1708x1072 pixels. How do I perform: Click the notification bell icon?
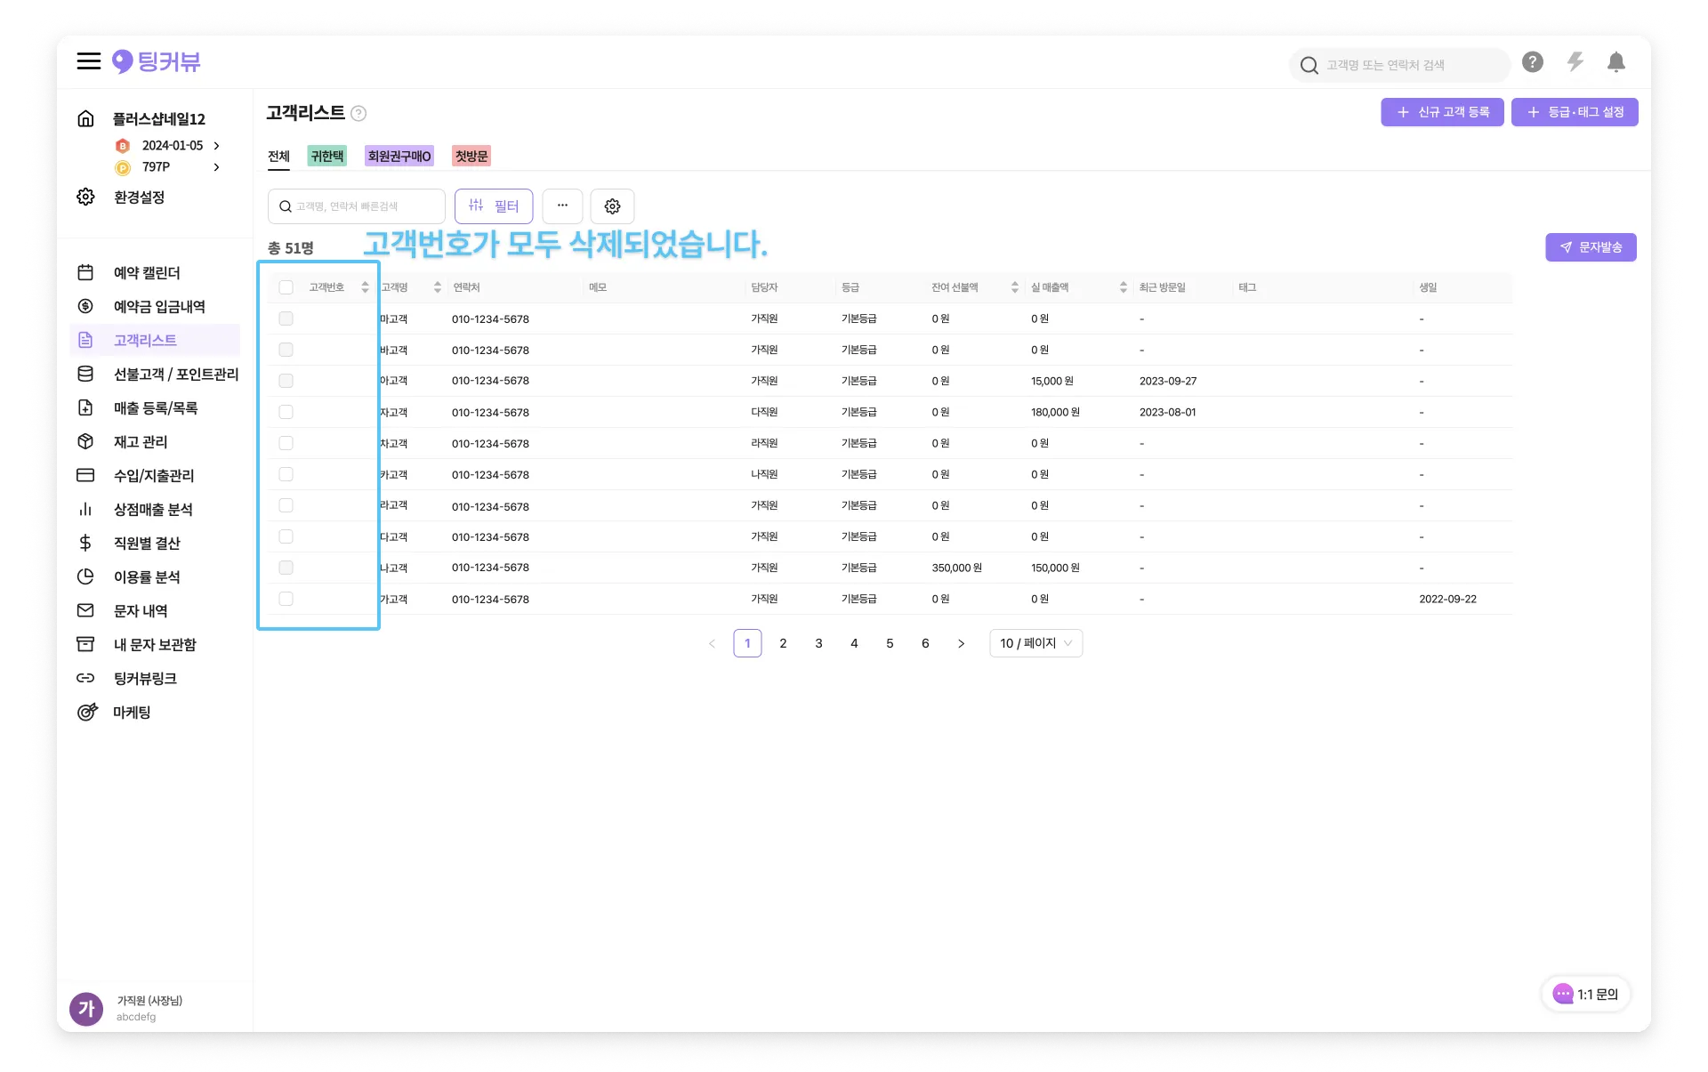pos(1615,62)
